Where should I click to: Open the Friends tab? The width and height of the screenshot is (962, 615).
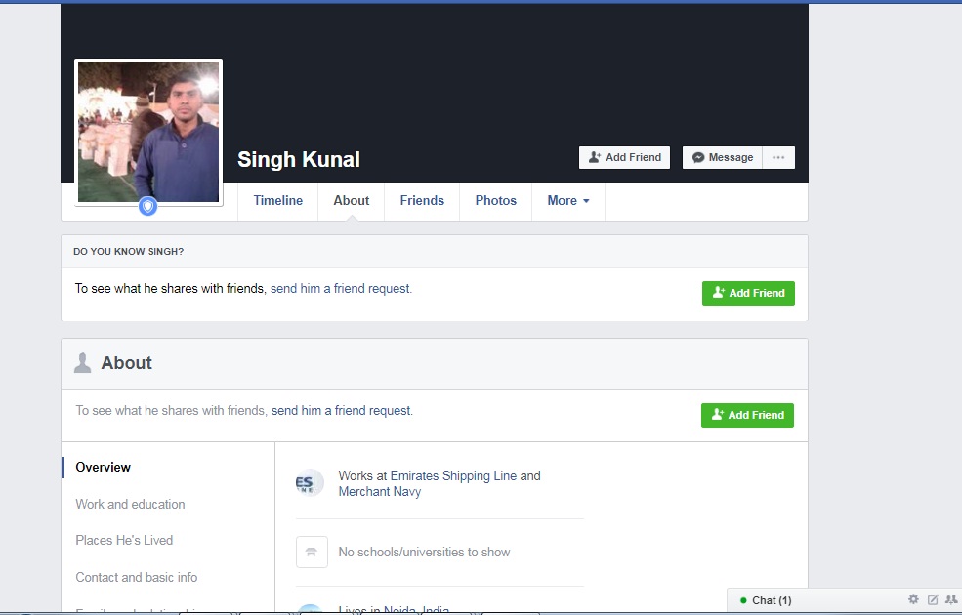click(x=422, y=201)
